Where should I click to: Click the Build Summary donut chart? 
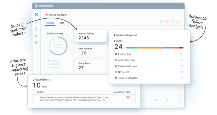point(58,46)
